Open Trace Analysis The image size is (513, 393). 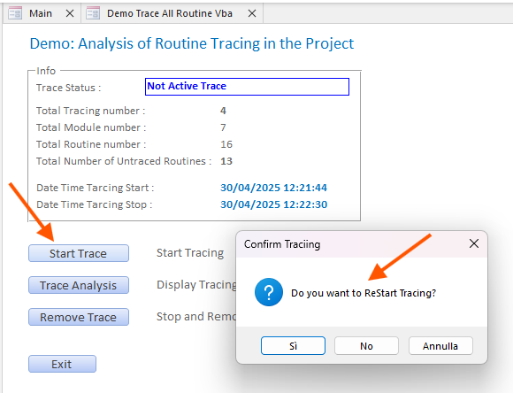click(x=79, y=285)
